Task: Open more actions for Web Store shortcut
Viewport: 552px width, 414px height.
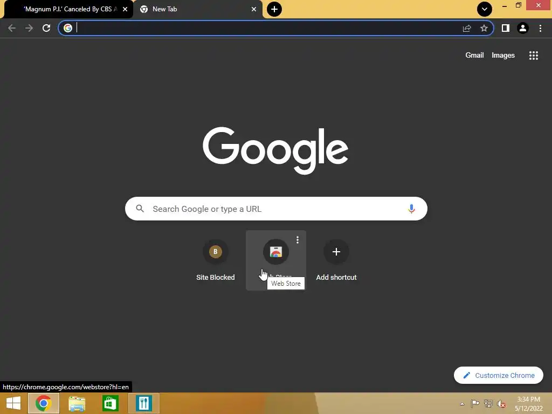Action: [x=298, y=240]
